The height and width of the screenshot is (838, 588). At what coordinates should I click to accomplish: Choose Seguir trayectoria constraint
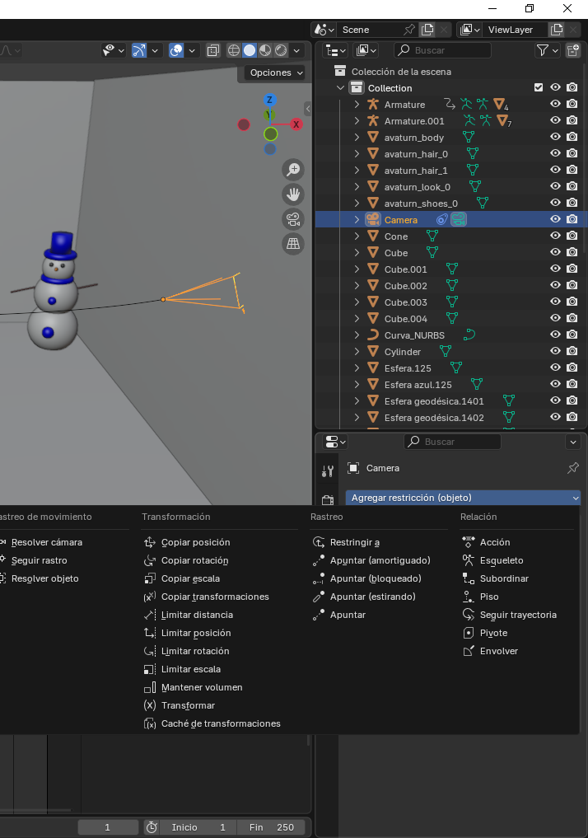(x=518, y=615)
